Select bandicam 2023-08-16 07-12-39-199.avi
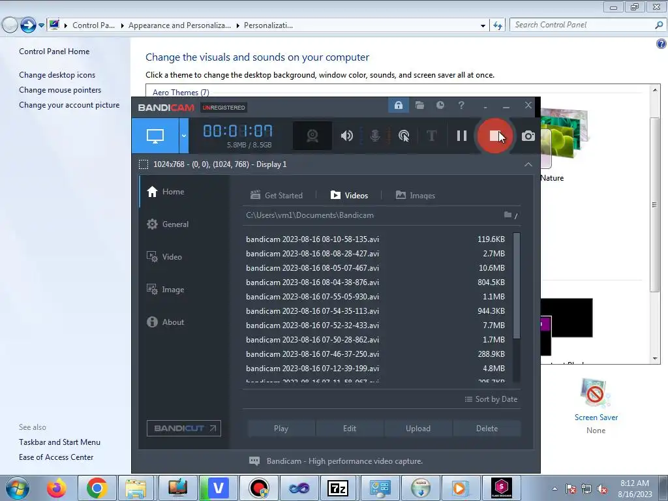This screenshot has height=501, width=668. pos(375,369)
